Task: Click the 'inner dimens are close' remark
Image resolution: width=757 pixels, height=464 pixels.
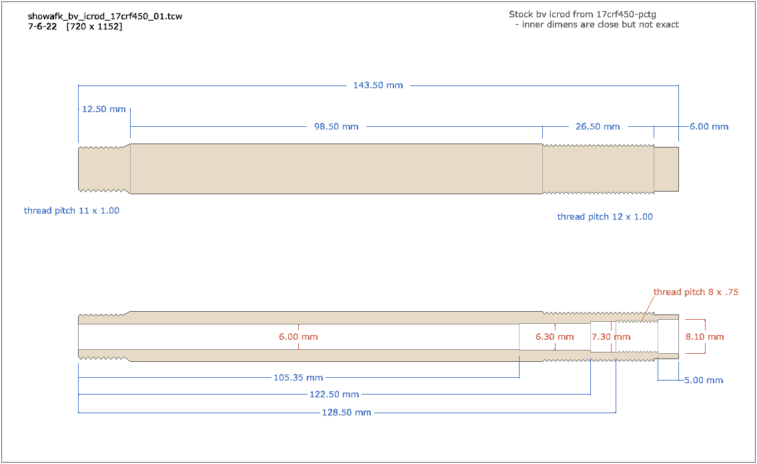Action: coord(596,25)
